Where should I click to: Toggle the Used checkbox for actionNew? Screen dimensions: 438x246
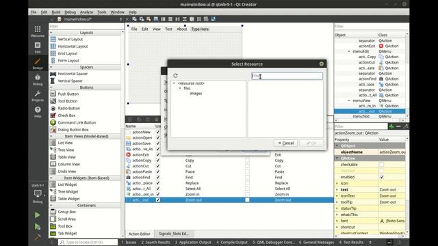point(158,132)
